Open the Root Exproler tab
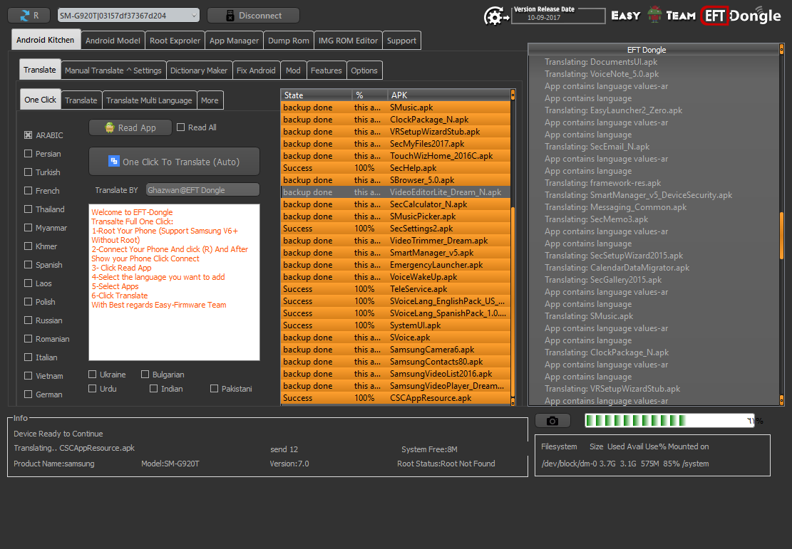This screenshot has width=792, height=549. pos(175,41)
